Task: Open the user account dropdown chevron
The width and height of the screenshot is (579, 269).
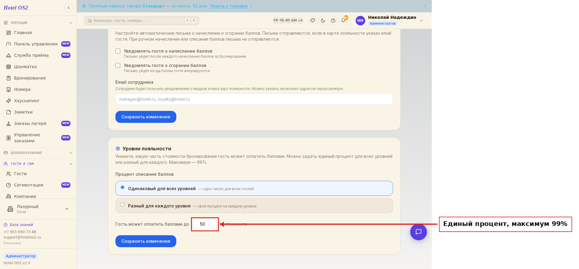Action: point(421,21)
